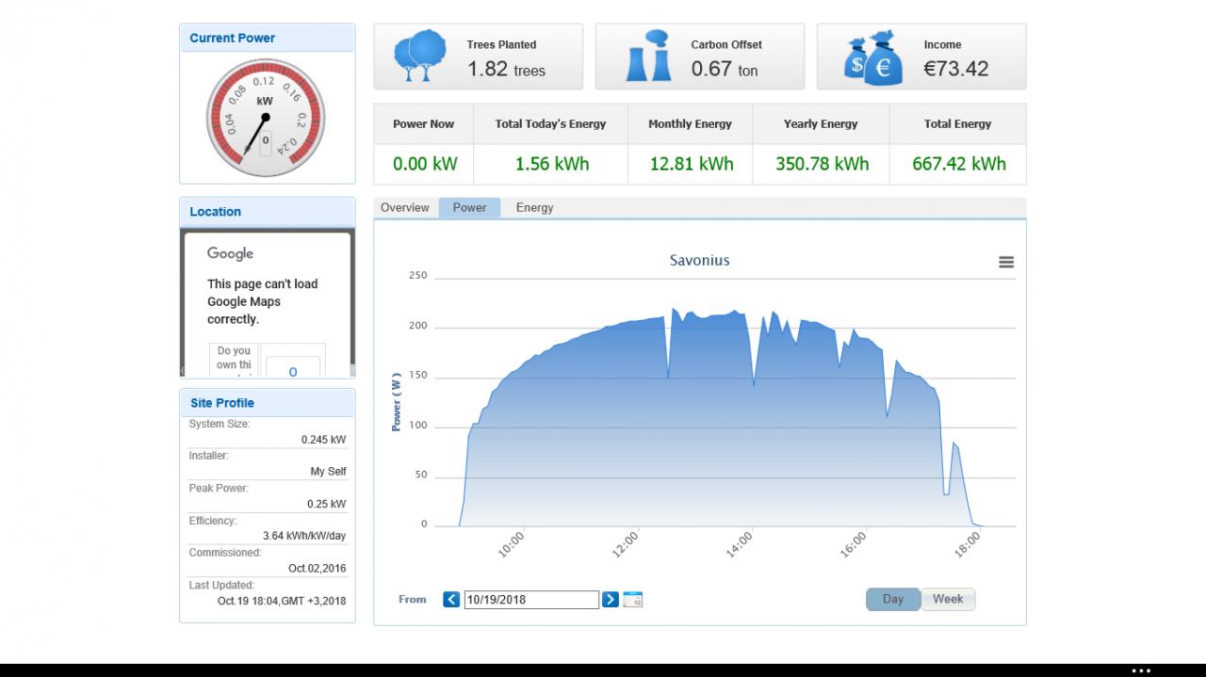The height and width of the screenshot is (677, 1206).
Task: Click the Peak Power value 0.25 kW
Action: (326, 504)
